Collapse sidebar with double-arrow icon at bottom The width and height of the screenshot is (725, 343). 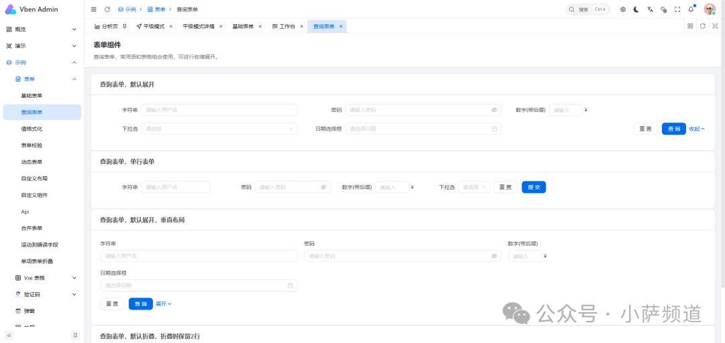pos(9,335)
